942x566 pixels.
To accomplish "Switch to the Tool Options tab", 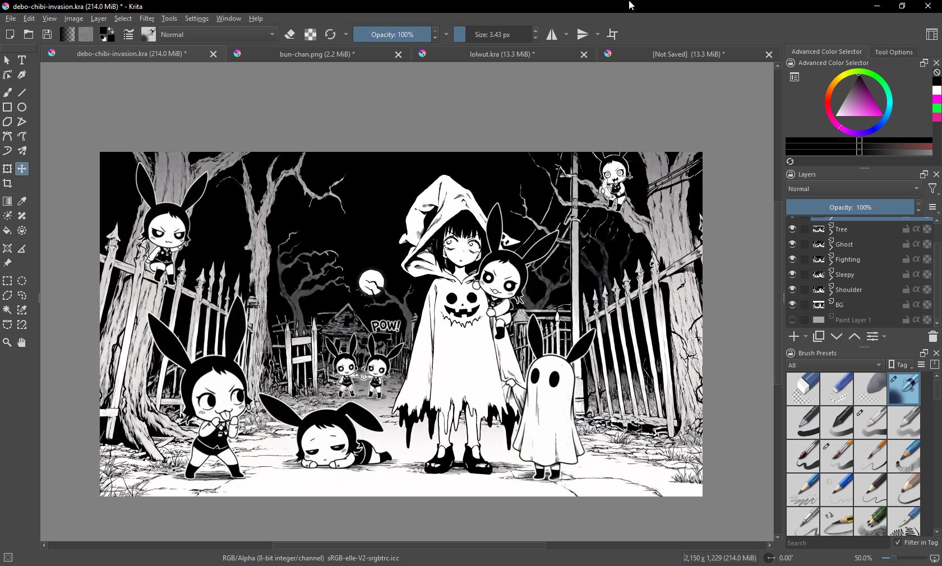I will tap(893, 52).
